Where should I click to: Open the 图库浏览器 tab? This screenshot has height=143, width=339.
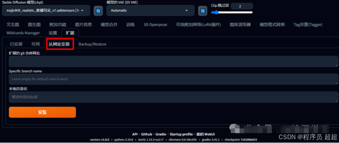click(240, 24)
